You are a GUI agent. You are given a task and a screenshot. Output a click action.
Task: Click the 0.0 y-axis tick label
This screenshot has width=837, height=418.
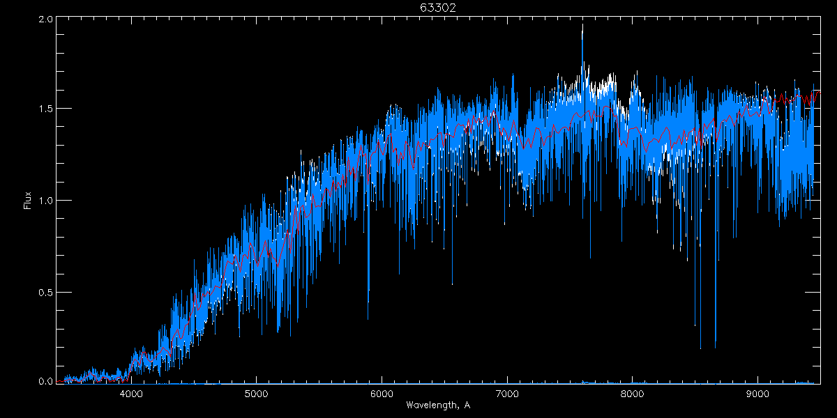click(45, 382)
